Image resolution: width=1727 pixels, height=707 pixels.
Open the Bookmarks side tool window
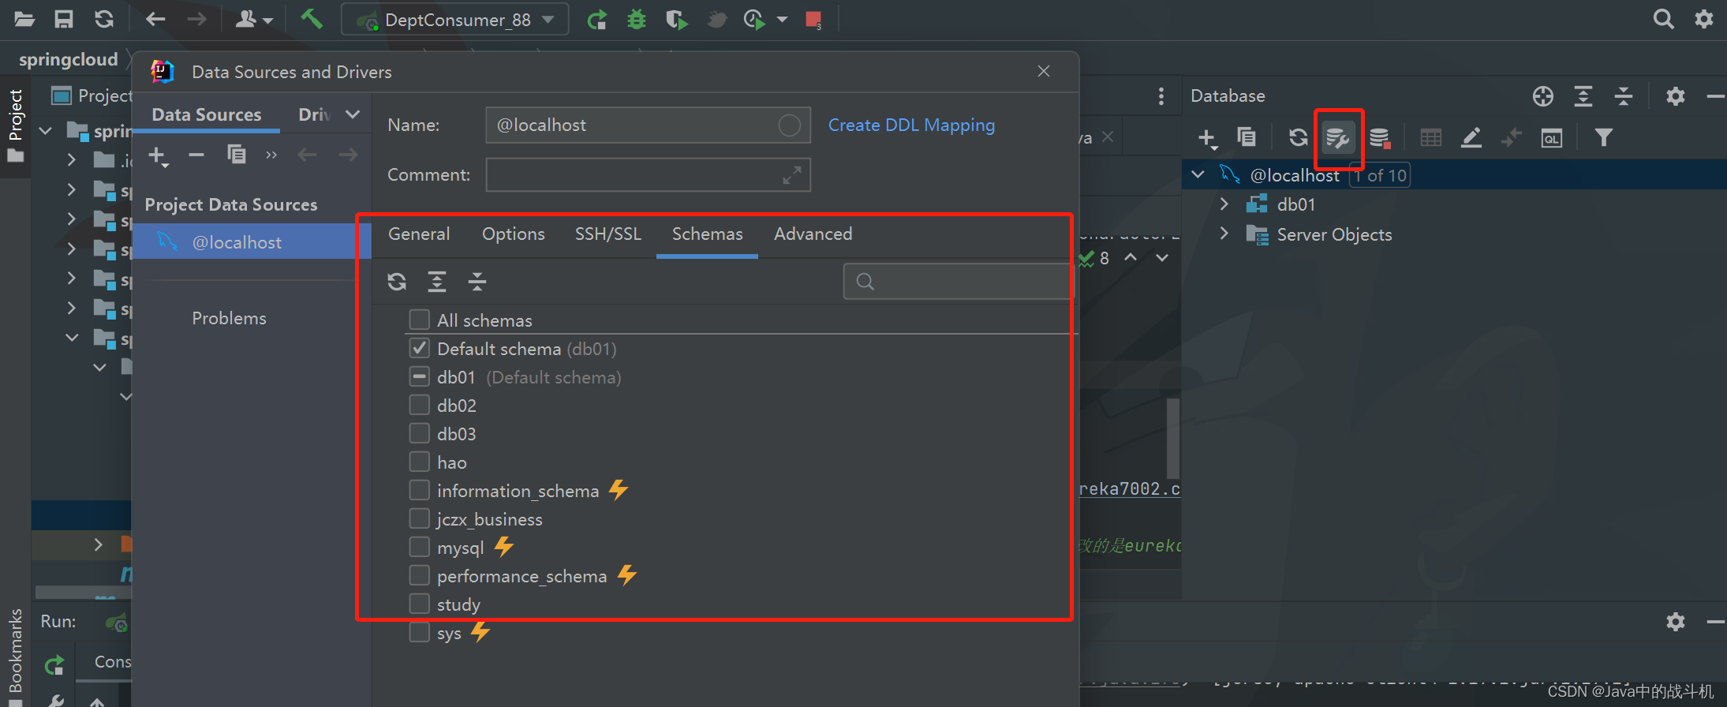[15, 651]
